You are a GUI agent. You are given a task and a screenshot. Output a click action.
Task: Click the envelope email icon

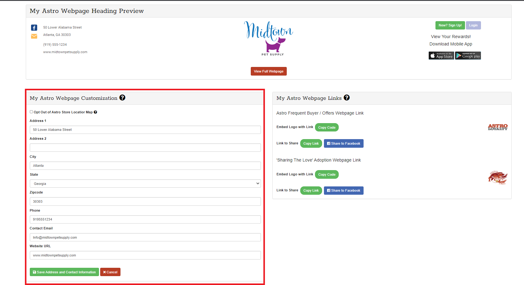tap(34, 36)
